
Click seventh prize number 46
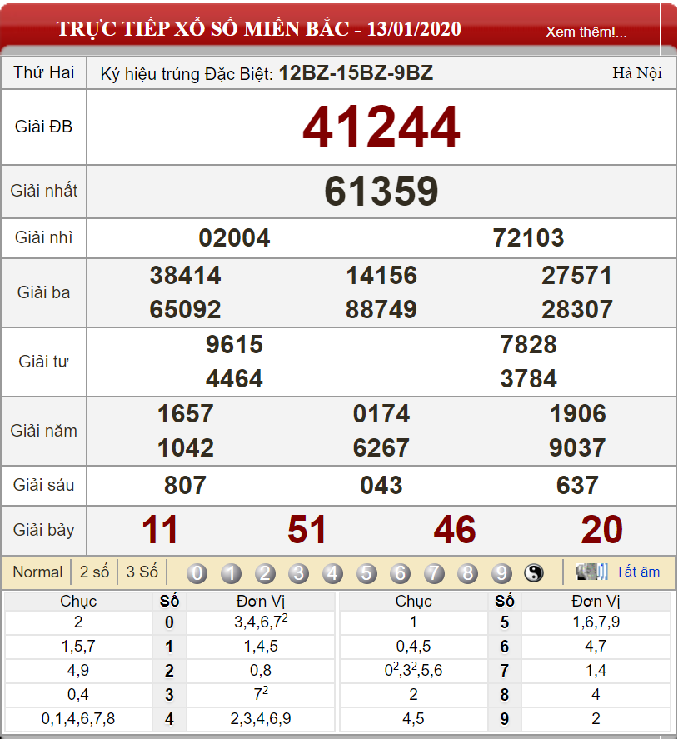(x=455, y=530)
